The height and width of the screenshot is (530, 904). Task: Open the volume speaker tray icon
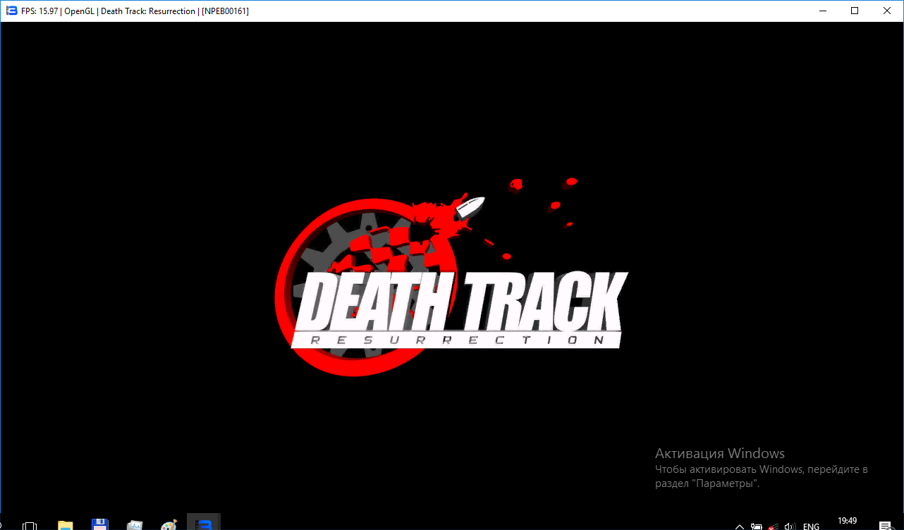coord(790,526)
